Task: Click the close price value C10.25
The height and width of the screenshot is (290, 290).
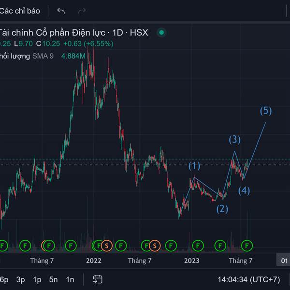Action: pyautogui.click(x=48, y=44)
